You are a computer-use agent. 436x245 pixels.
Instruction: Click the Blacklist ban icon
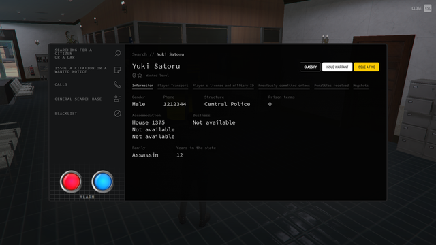tap(118, 114)
